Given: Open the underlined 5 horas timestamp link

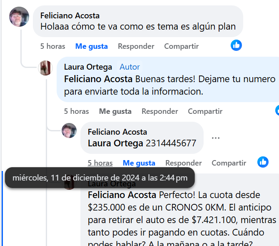Looking at the screenshot, I should (x=100, y=163).
